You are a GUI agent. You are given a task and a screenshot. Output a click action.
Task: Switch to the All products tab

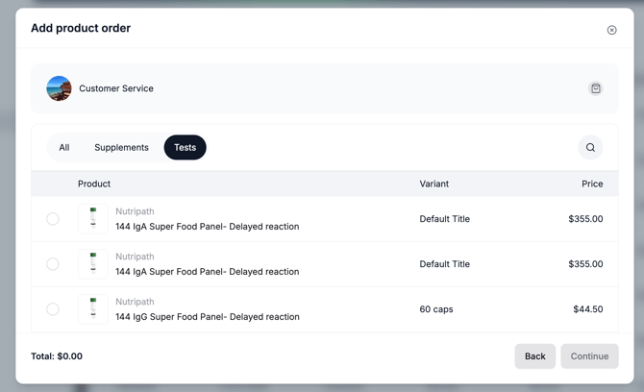[x=64, y=147]
